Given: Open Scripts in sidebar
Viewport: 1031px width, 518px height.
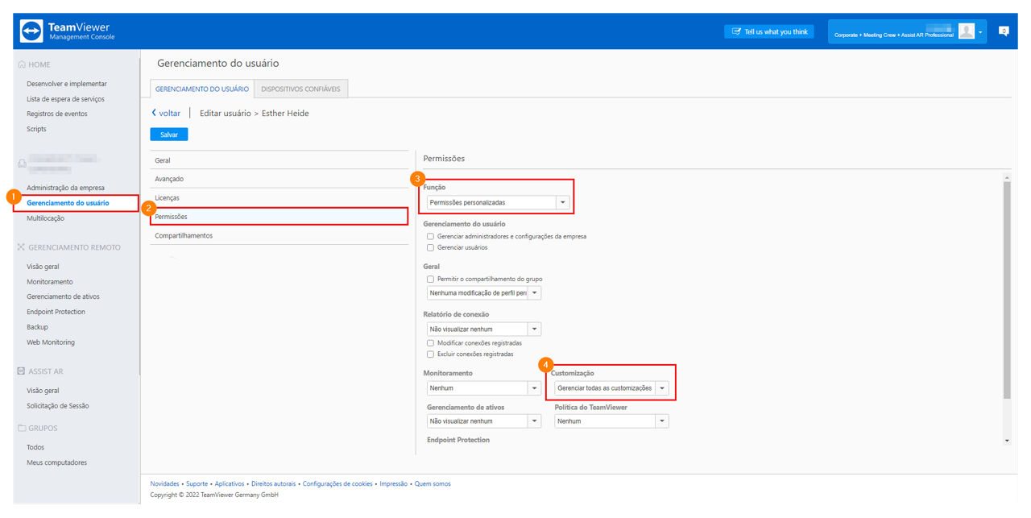Looking at the screenshot, I should [x=36, y=129].
